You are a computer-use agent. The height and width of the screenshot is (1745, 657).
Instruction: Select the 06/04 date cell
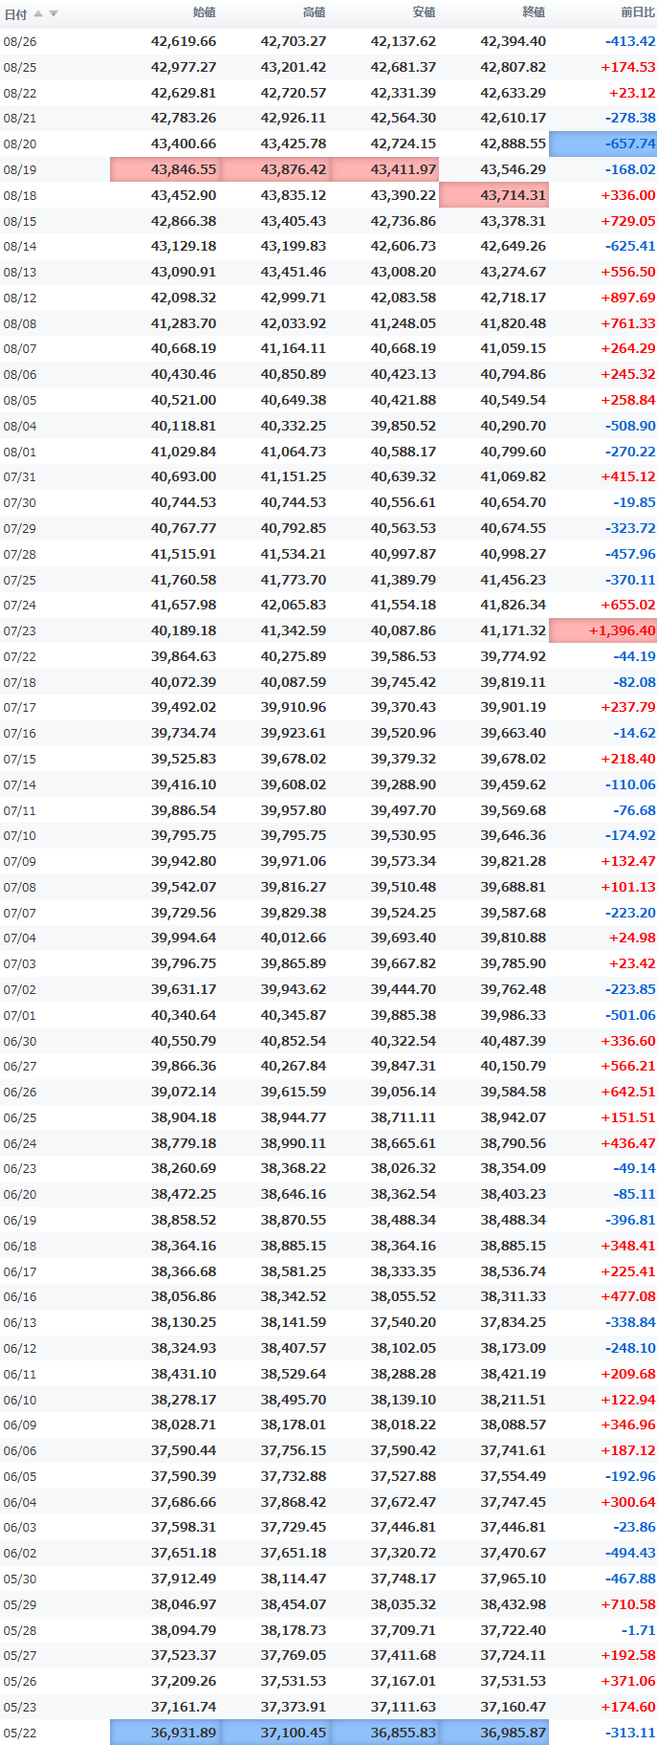(20, 1503)
